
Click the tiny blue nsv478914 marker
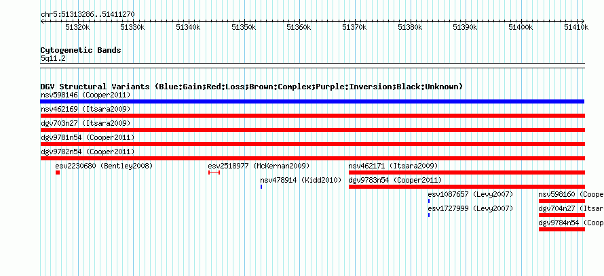[261, 187]
